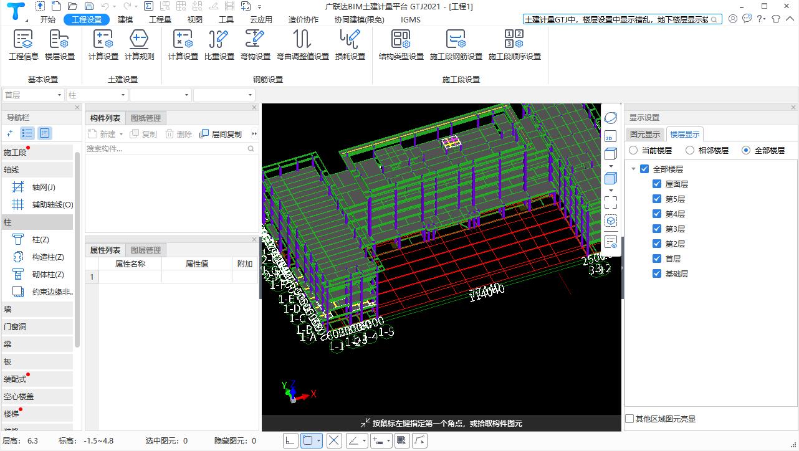Click the open folder icon in quick access toolbar
The height and width of the screenshot is (451, 799).
click(73, 6)
